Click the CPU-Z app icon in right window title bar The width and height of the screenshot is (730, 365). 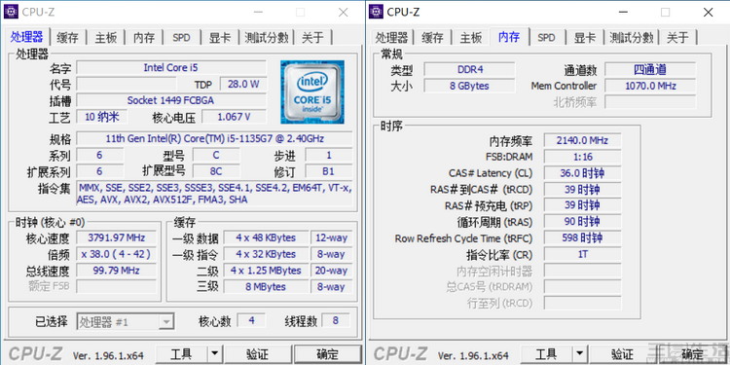376,12
